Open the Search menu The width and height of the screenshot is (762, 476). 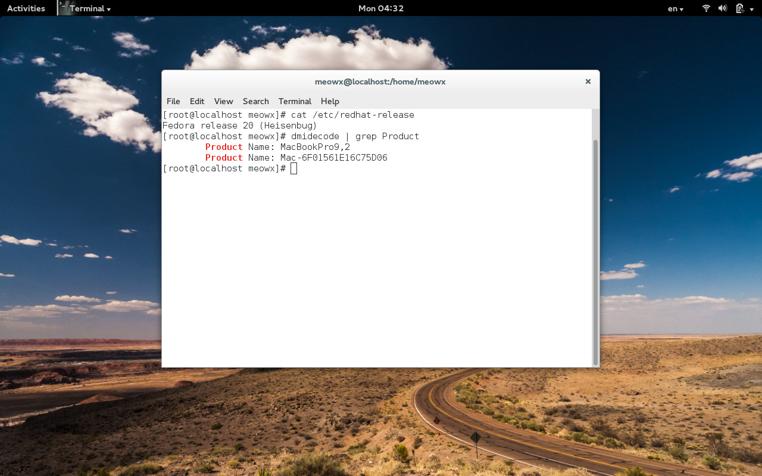(x=256, y=101)
